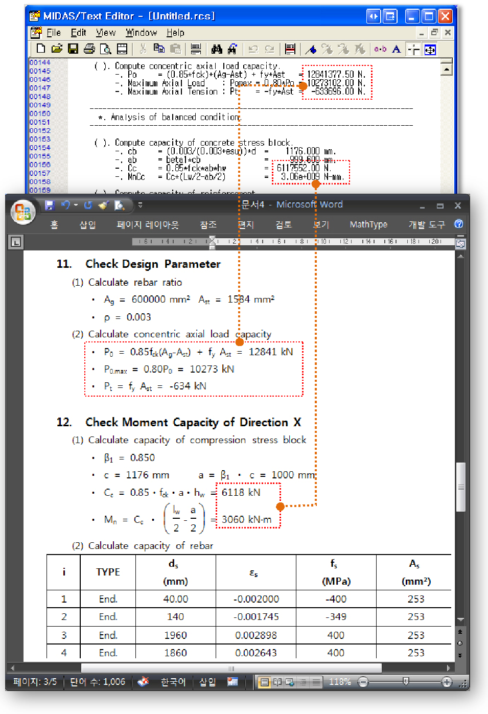Open the 홈 ribbon tab in Word
Viewport: 488px width, 714px height.
54,224
